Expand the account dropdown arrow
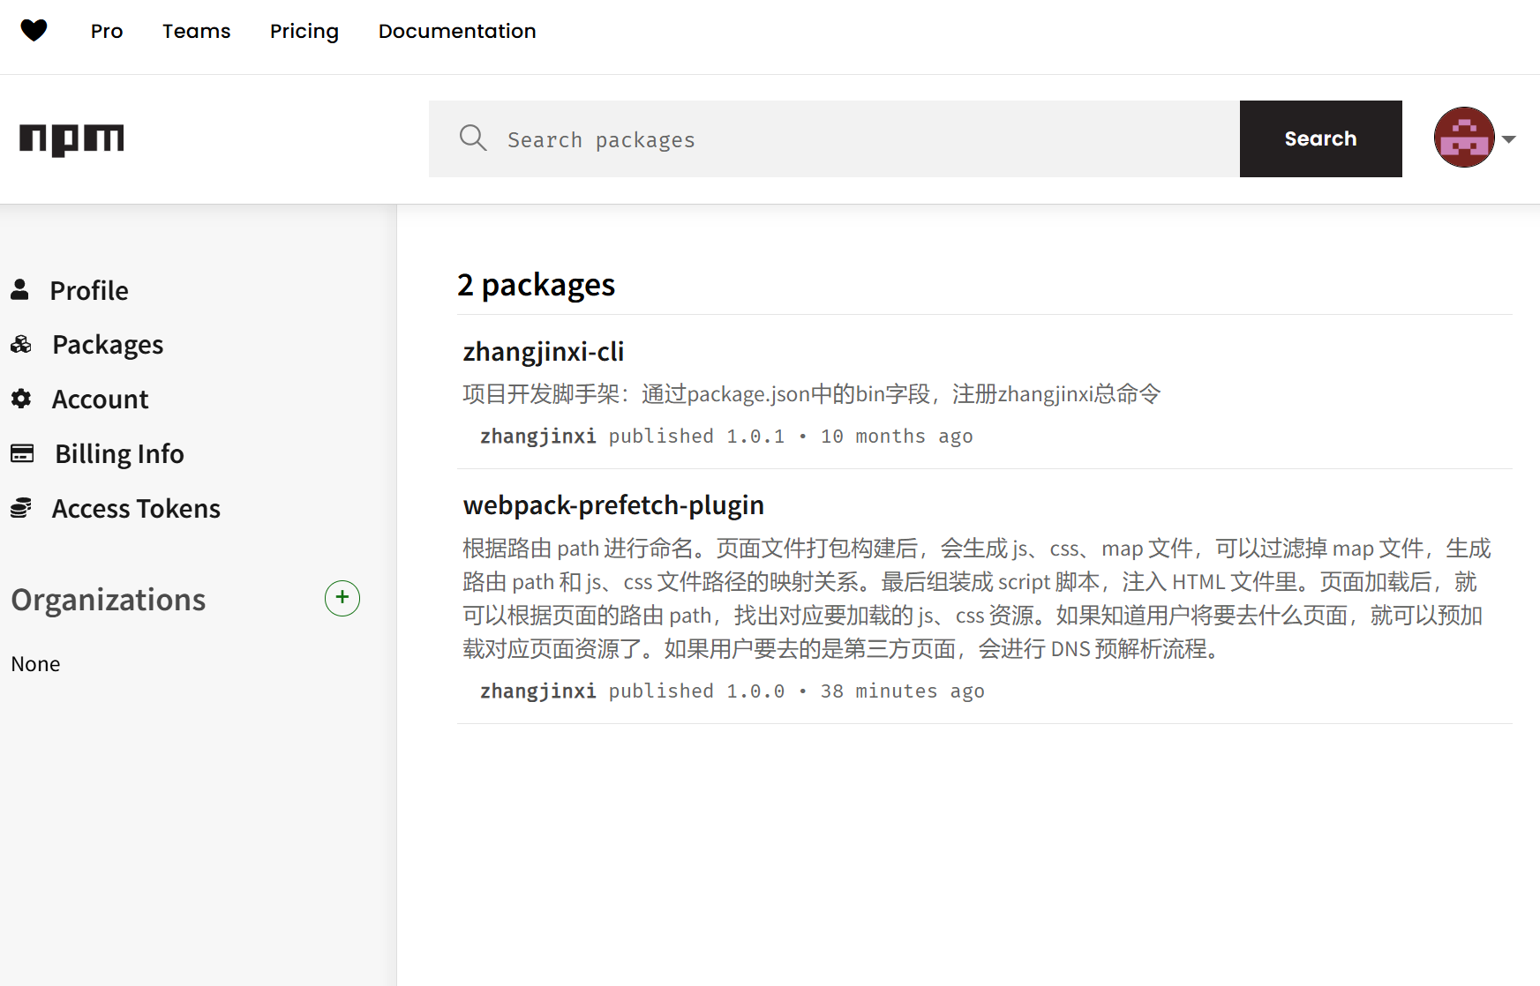 pyautogui.click(x=1509, y=138)
